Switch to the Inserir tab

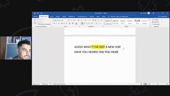52,17
